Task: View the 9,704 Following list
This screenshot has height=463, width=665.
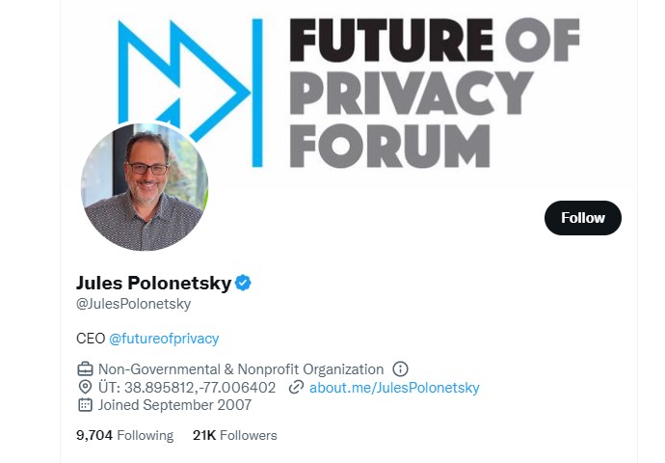Action: (x=124, y=435)
